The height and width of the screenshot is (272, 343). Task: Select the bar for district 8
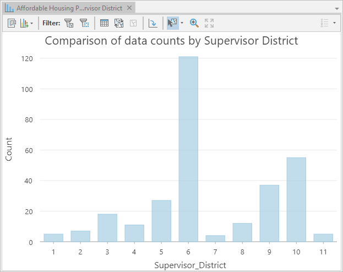pos(242,232)
